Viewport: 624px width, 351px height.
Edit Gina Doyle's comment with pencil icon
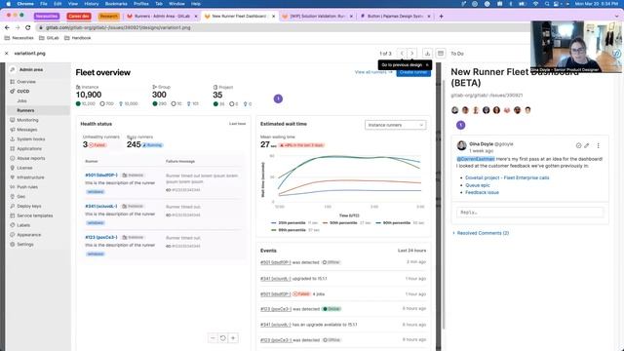coord(587,145)
